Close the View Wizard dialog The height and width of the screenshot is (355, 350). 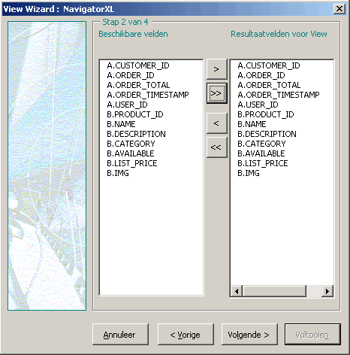click(339, 9)
